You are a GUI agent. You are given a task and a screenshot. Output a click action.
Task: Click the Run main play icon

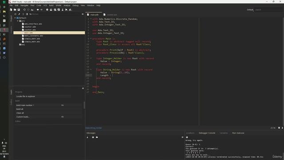(x=67, y=10)
